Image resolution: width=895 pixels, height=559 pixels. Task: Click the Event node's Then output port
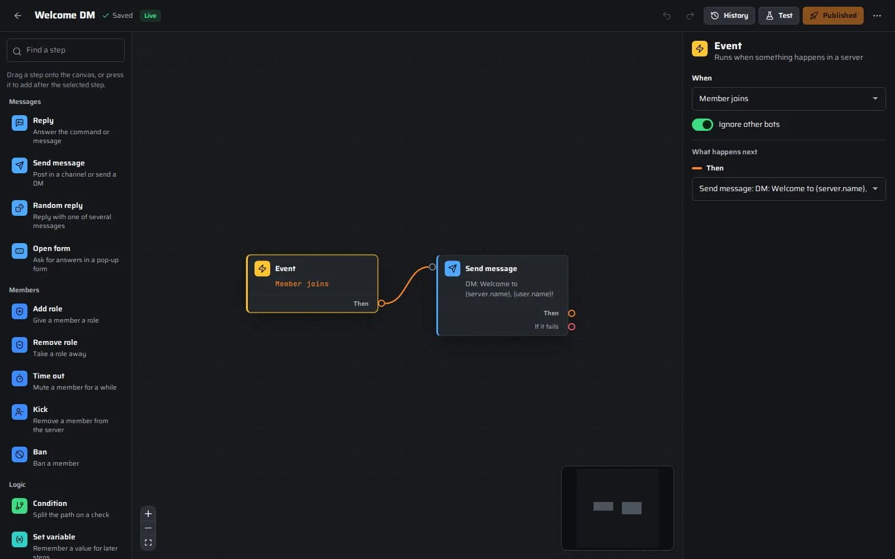point(381,304)
